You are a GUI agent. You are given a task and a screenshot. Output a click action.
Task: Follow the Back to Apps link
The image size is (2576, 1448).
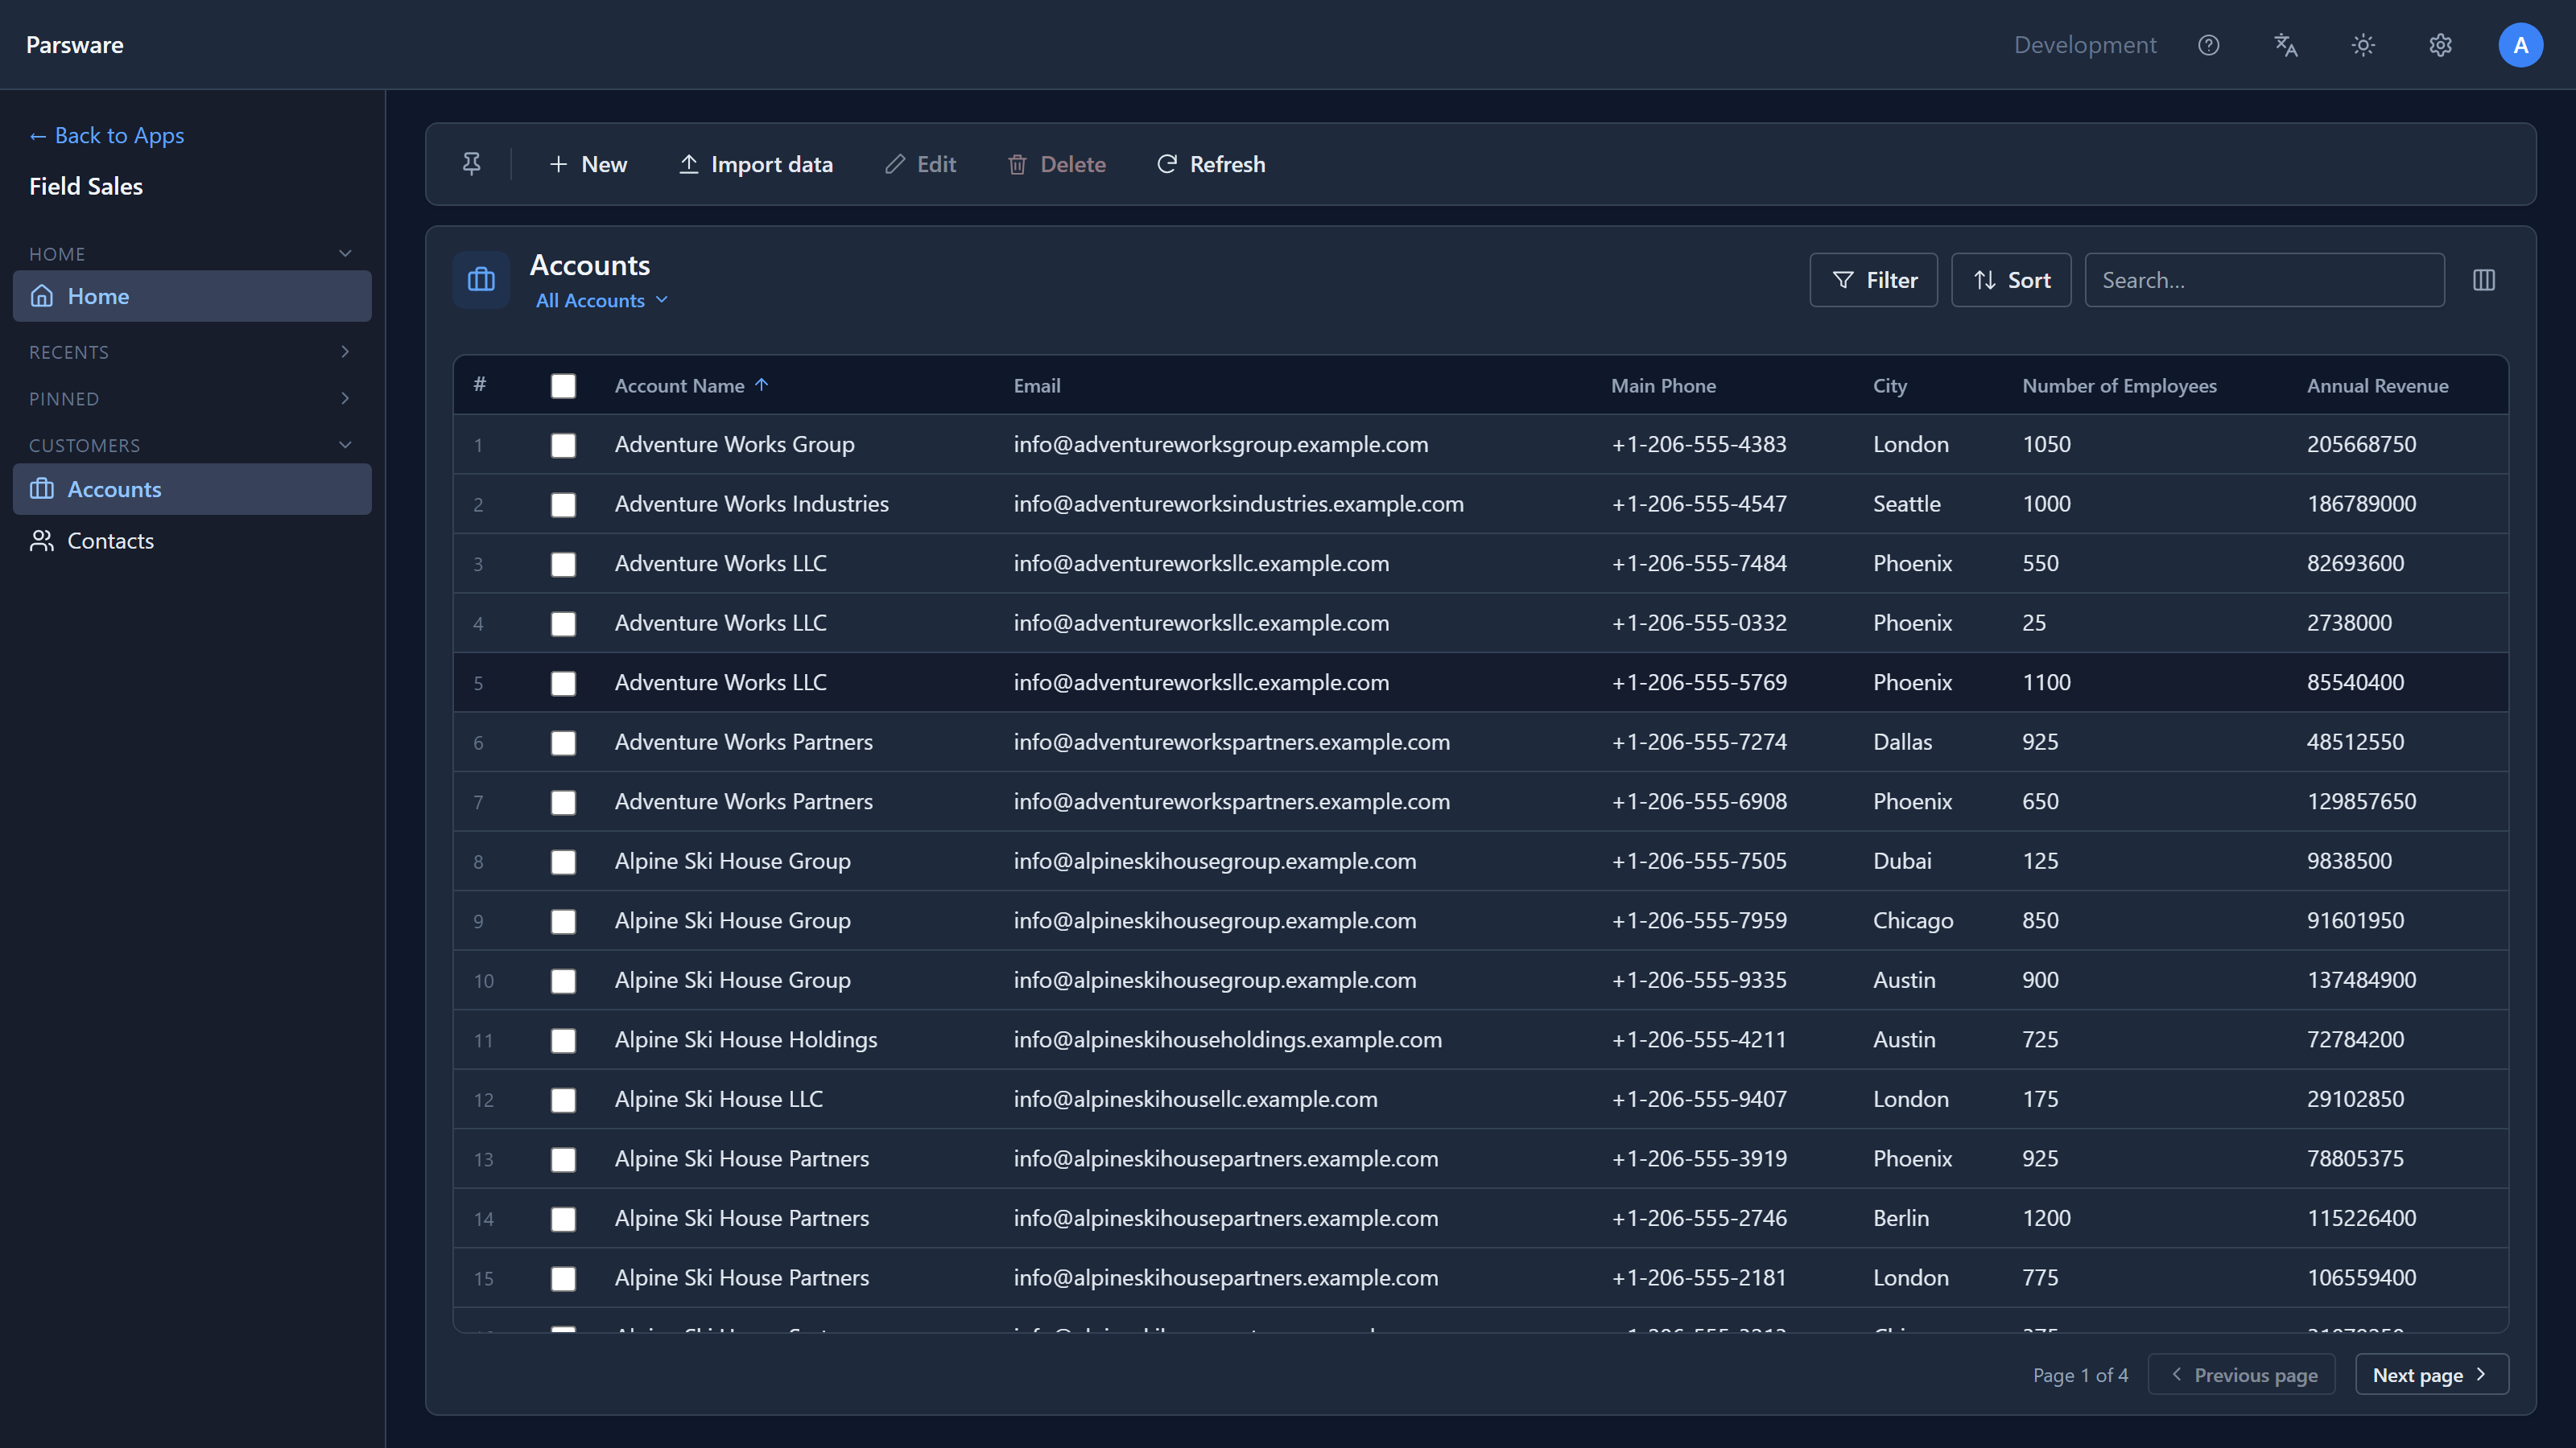[x=107, y=135]
